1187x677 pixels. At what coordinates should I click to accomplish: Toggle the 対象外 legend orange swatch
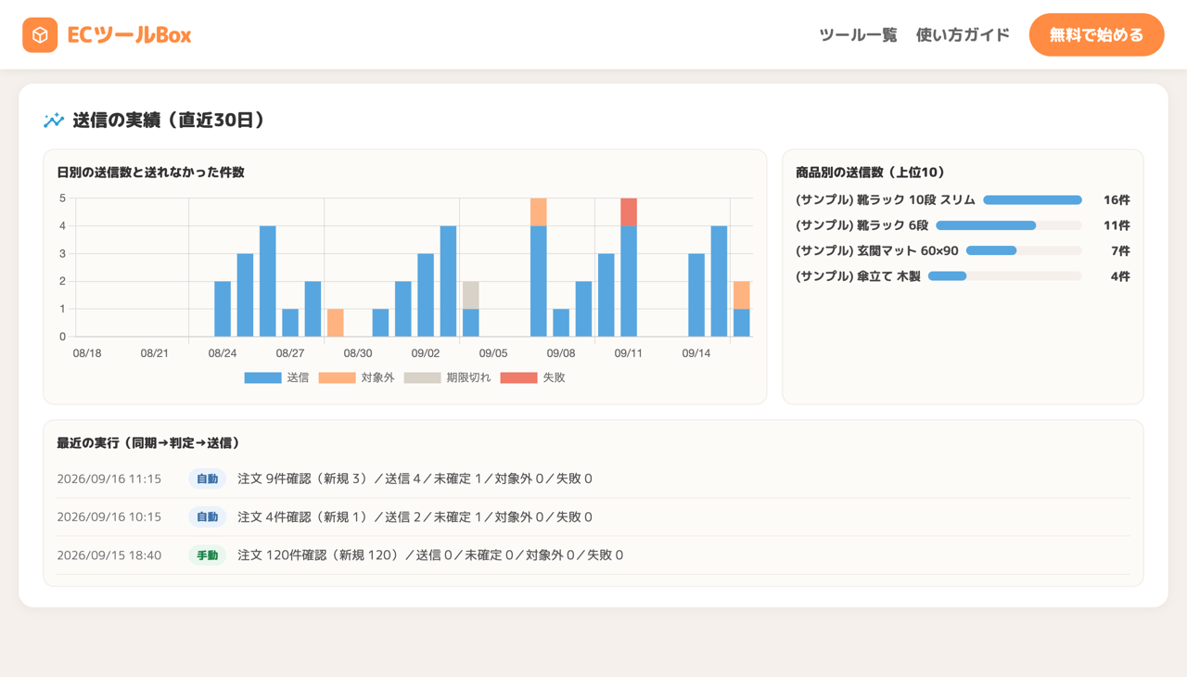337,377
